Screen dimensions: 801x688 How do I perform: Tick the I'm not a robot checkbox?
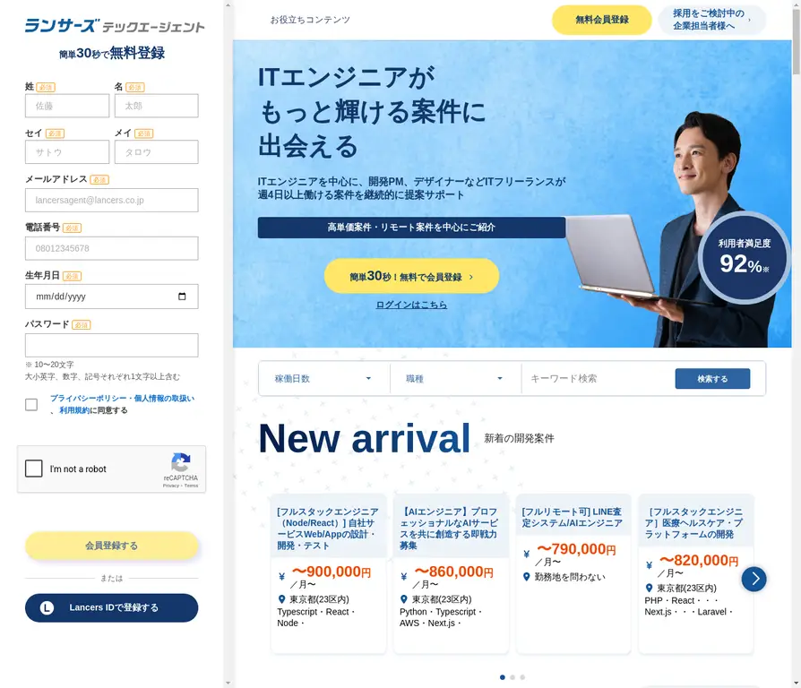34,469
